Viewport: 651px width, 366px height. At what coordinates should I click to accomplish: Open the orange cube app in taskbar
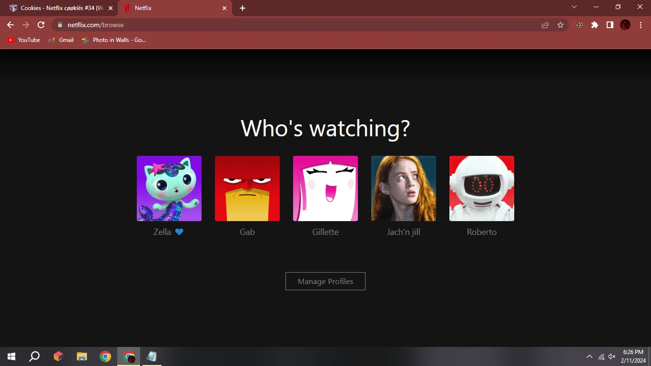point(58,356)
